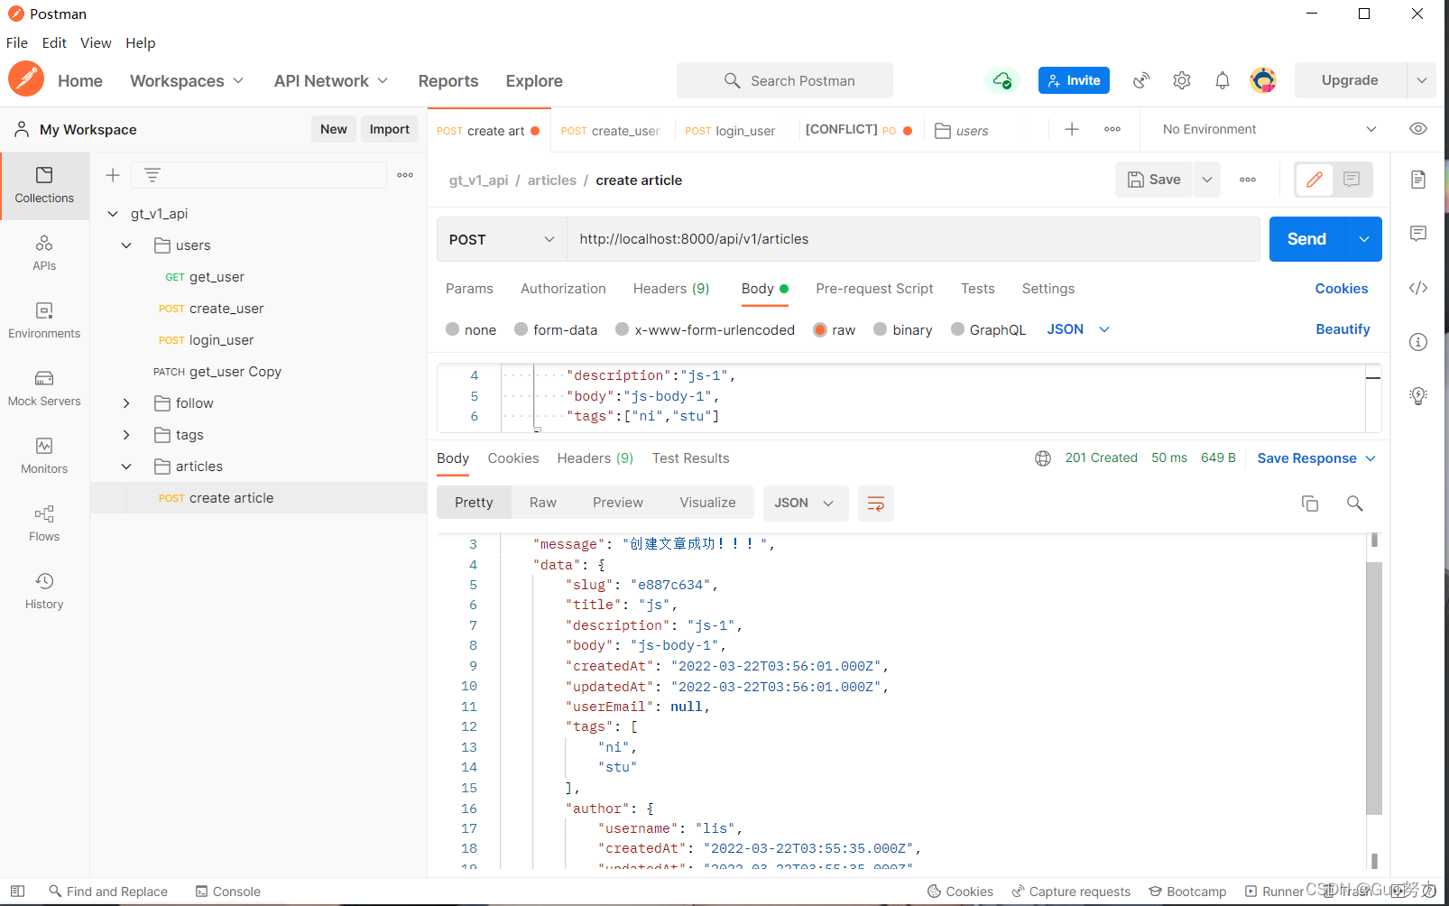The width and height of the screenshot is (1449, 906).
Task: Copy the response body
Action: coord(1310,504)
